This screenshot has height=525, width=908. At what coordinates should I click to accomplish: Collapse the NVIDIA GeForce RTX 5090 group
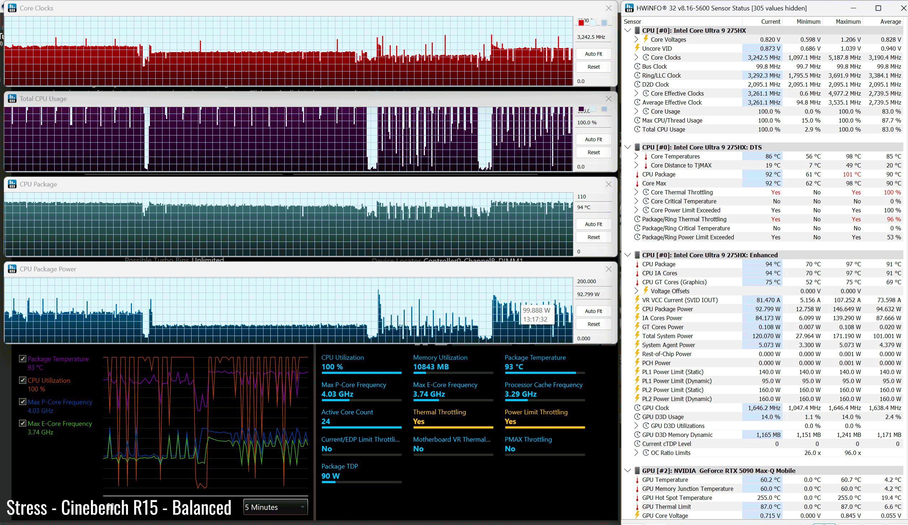(628, 471)
